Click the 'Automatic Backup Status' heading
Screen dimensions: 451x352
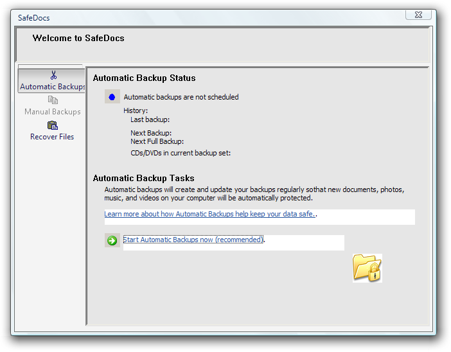[x=144, y=78]
